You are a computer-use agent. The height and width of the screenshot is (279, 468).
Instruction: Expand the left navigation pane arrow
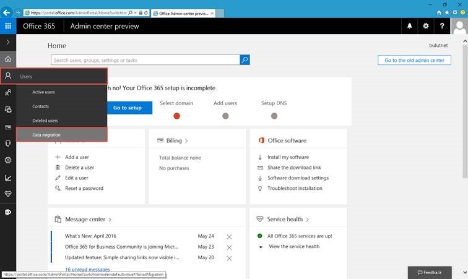point(8,42)
